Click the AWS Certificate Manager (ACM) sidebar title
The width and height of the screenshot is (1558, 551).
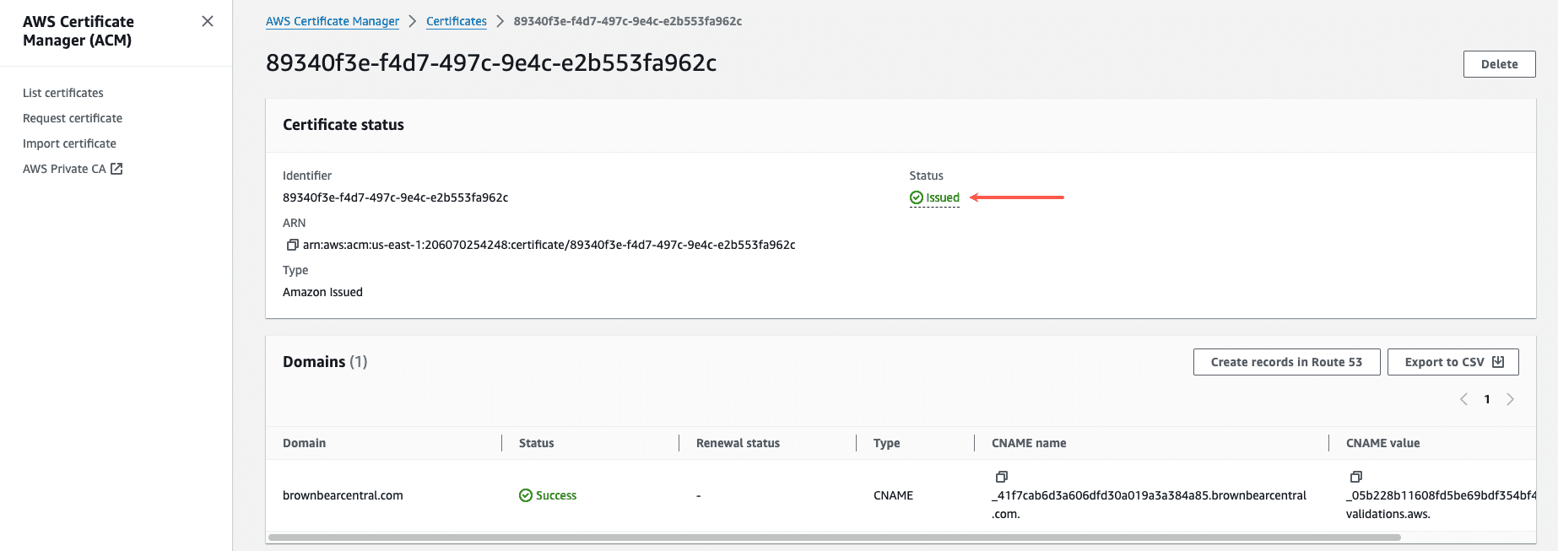click(x=78, y=31)
